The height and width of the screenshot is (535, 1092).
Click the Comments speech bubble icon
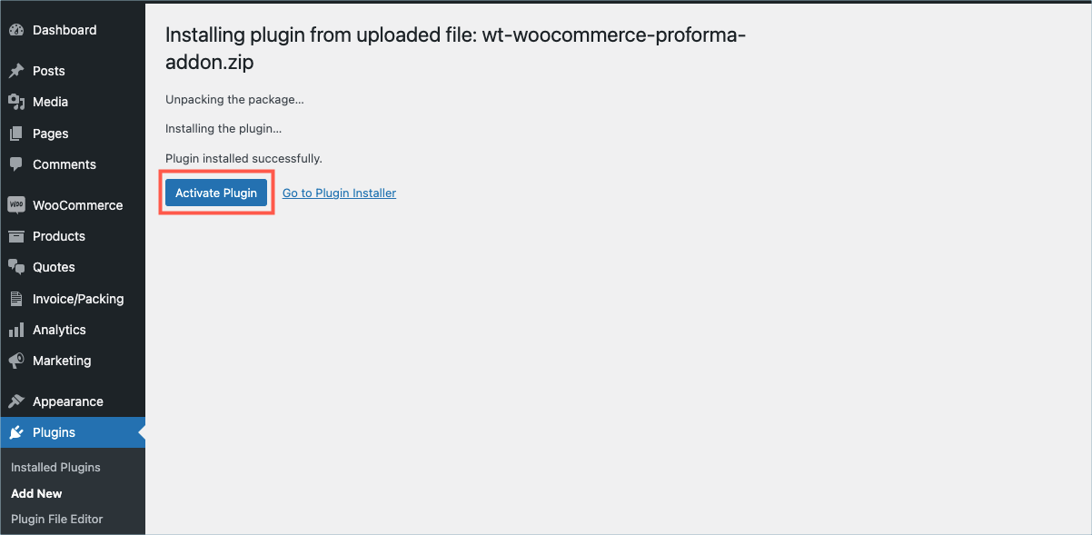pyautogui.click(x=16, y=164)
